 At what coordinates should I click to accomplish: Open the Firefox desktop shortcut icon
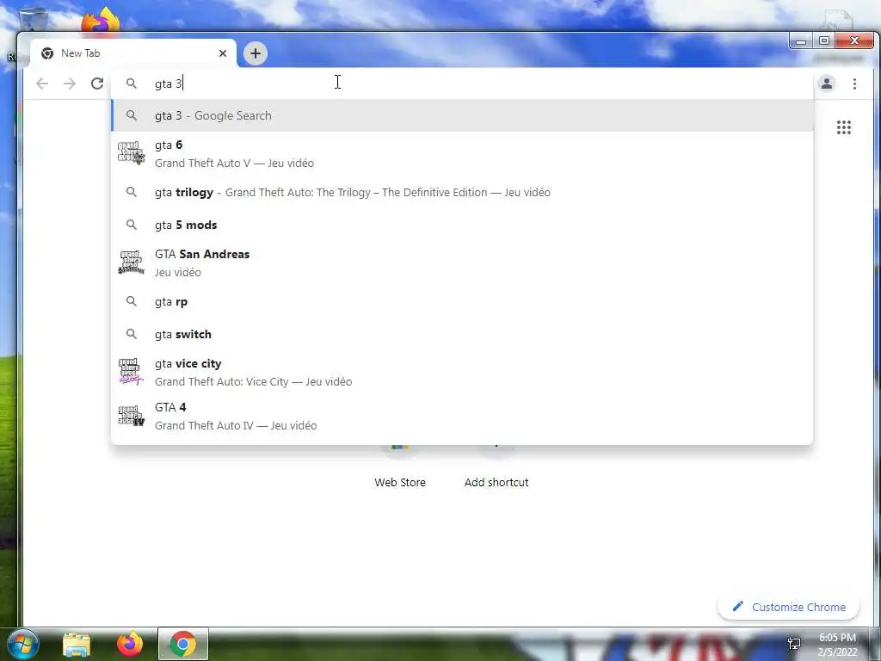click(x=102, y=20)
